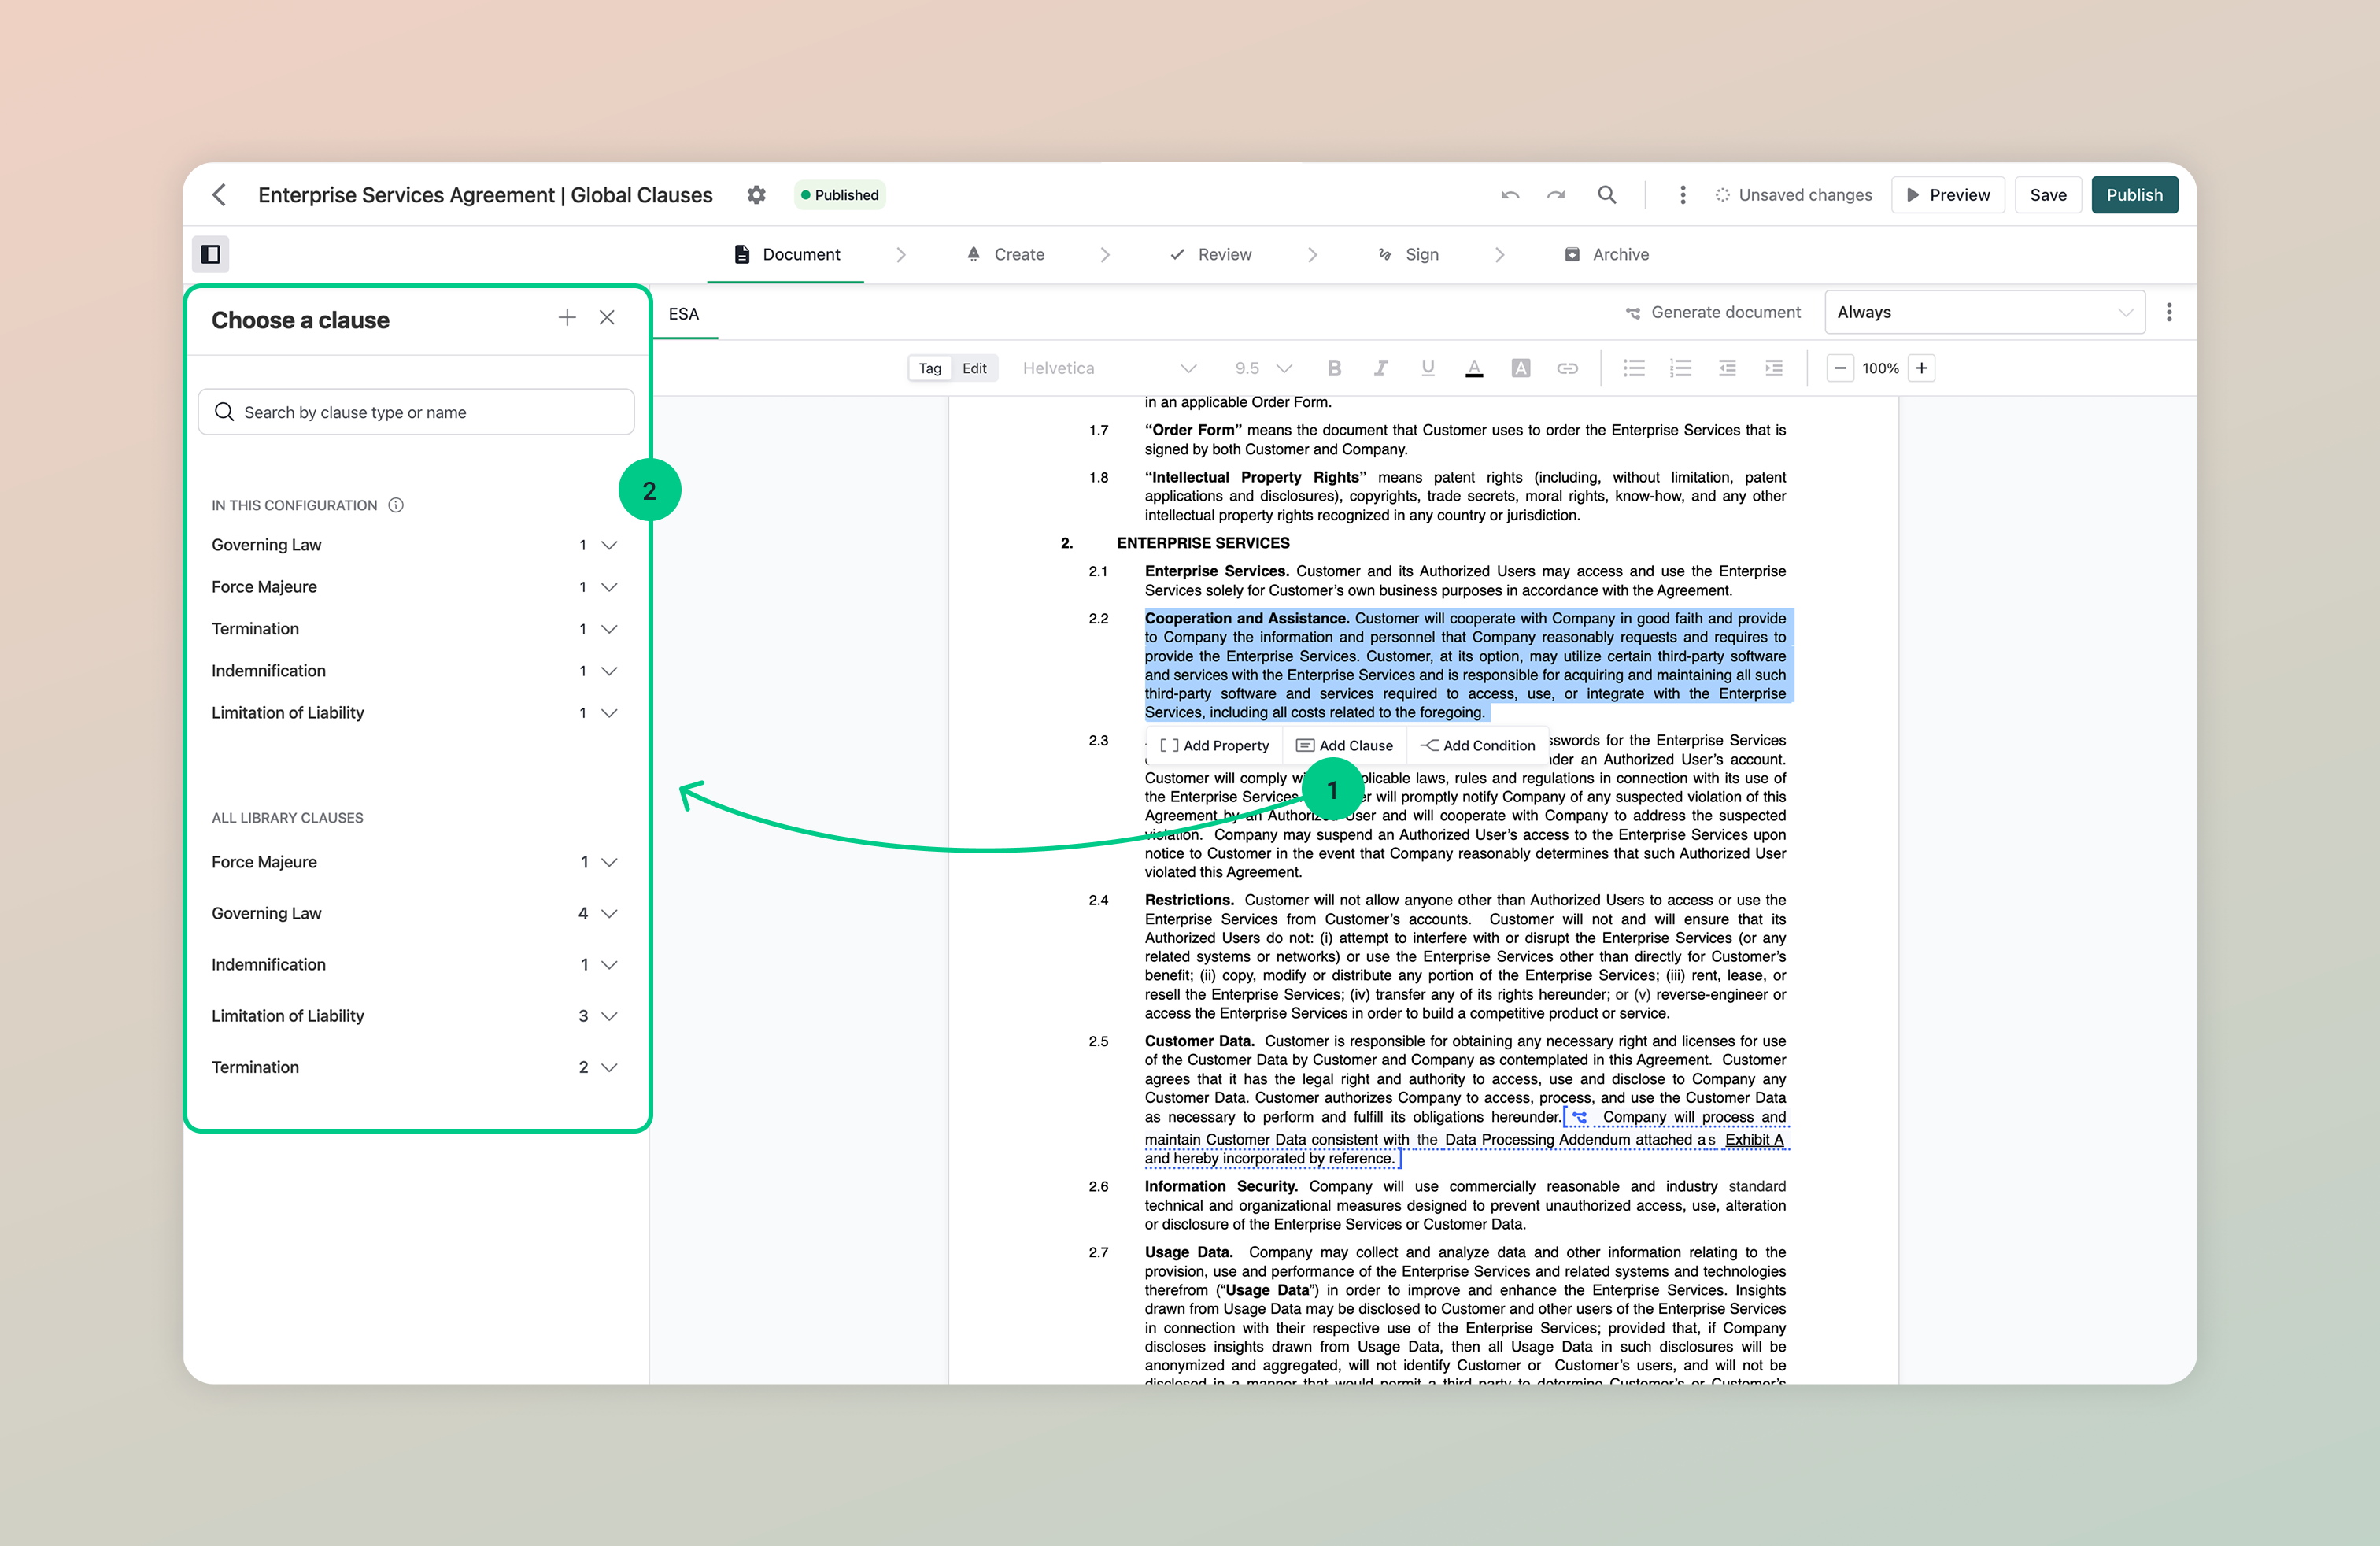This screenshot has width=2380, height=1546.
Task: Open the text color picker
Action: (x=1474, y=368)
